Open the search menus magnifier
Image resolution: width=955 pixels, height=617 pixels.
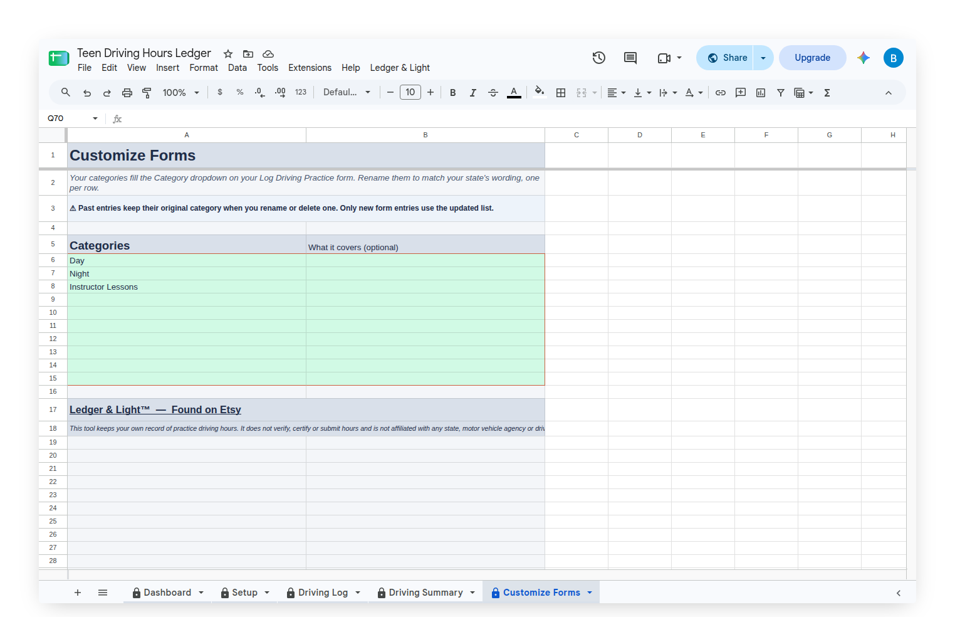[66, 92]
